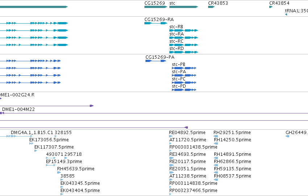Select the RH14891.5prime EST
The height and width of the screenshot is (196, 308).
point(216,158)
